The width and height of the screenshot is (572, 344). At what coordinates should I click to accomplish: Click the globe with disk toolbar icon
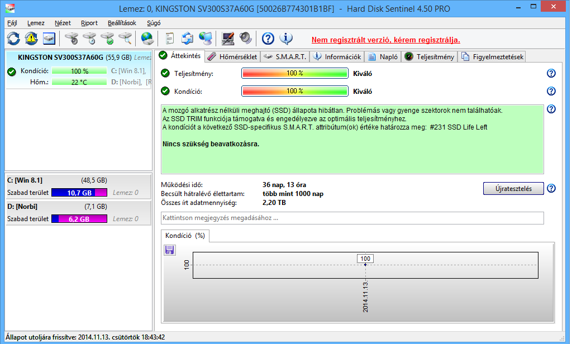pos(147,39)
